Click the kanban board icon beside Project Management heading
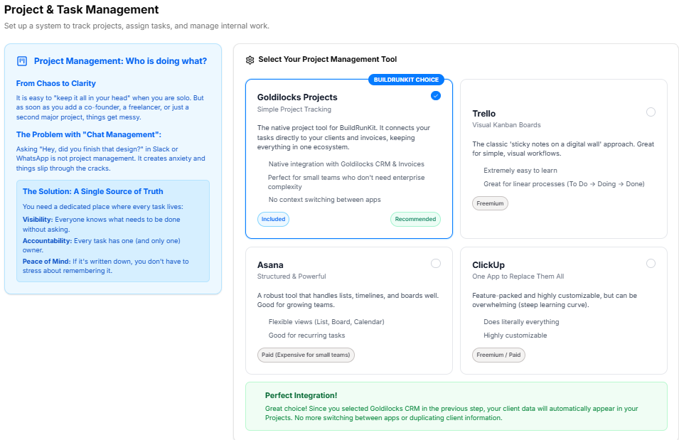 (x=21, y=61)
